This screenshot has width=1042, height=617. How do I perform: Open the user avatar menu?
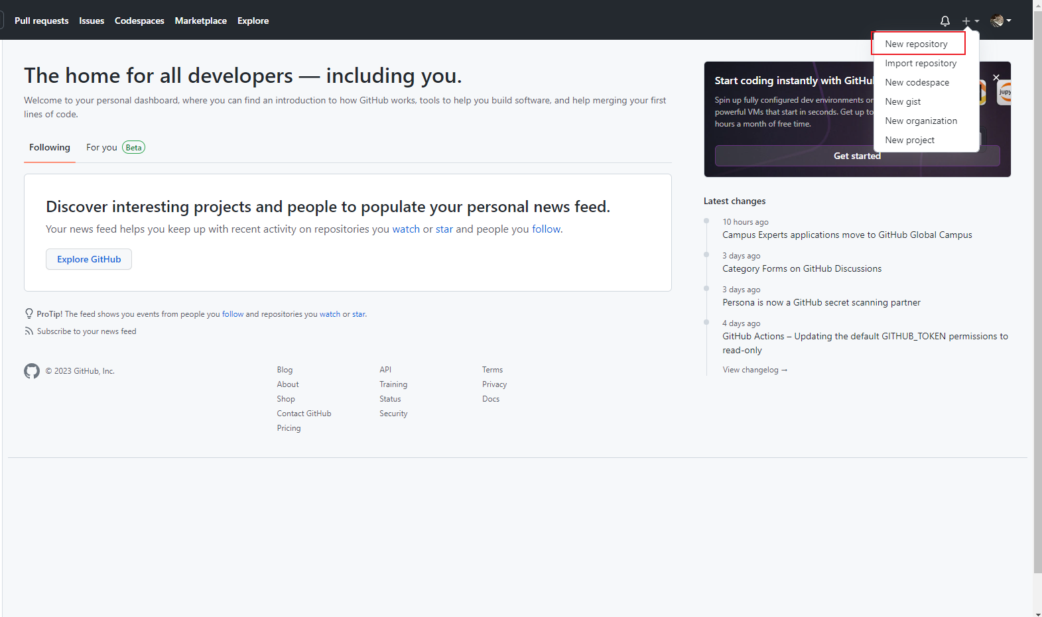(1000, 21)
